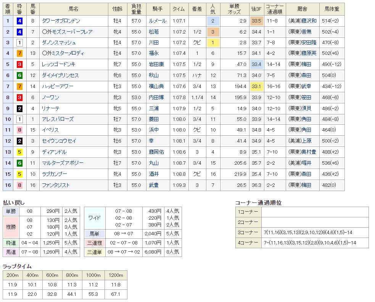Open trainer link 藤原英
Screen dimensions: 375x302
click(309, 53)
